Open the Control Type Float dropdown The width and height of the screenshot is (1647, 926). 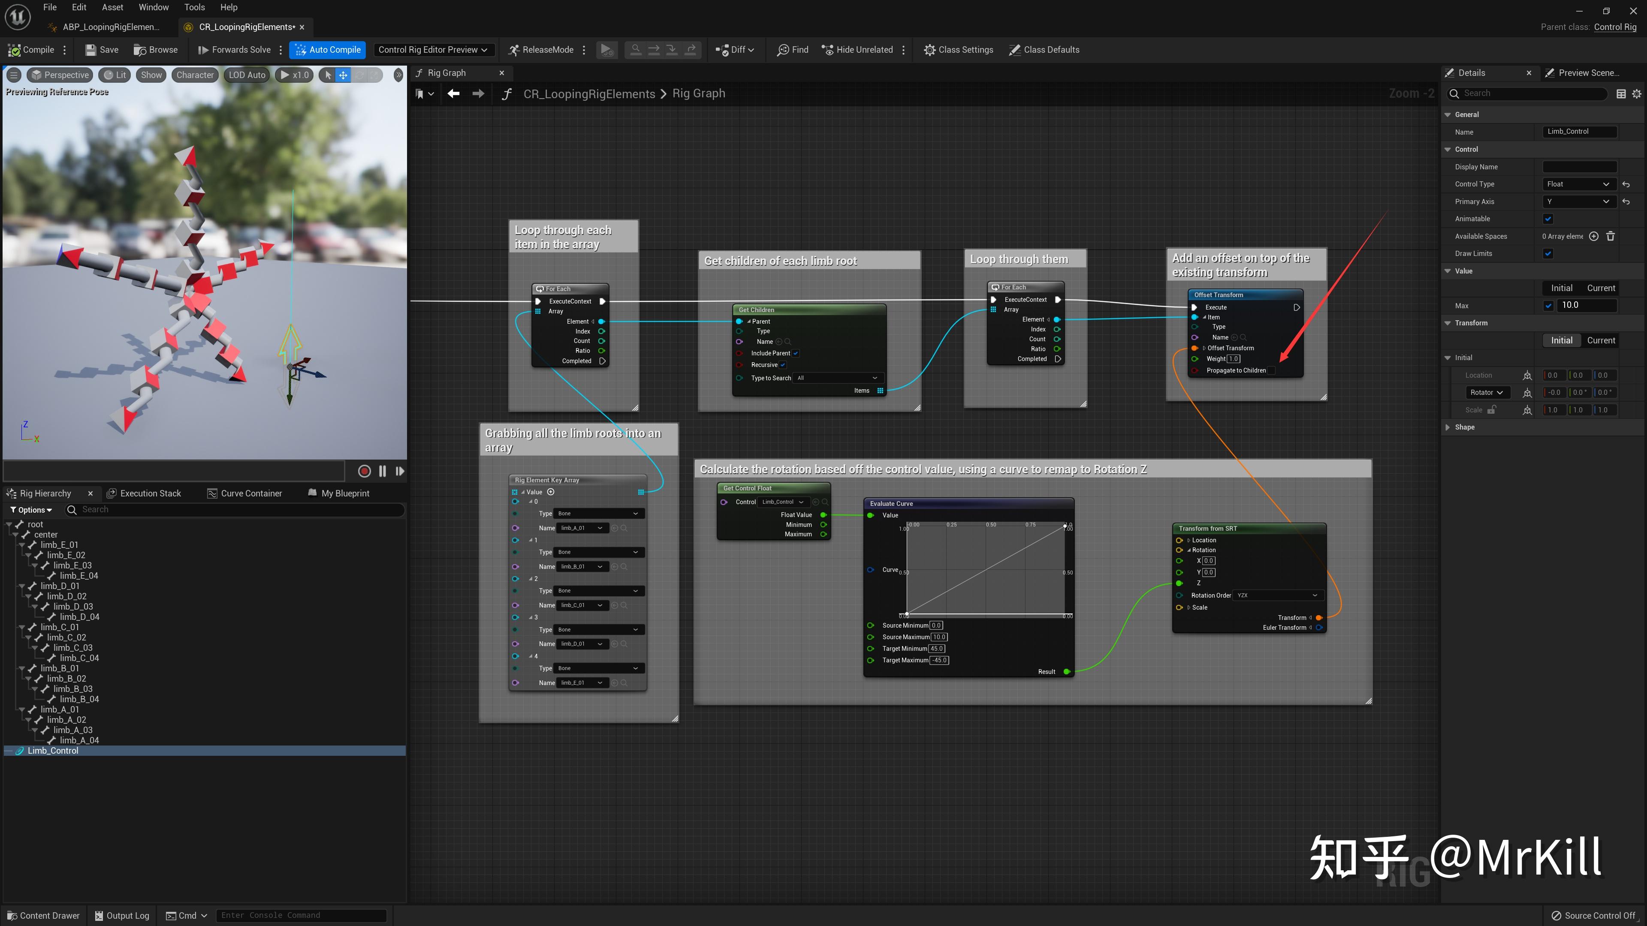point(1578,184)
